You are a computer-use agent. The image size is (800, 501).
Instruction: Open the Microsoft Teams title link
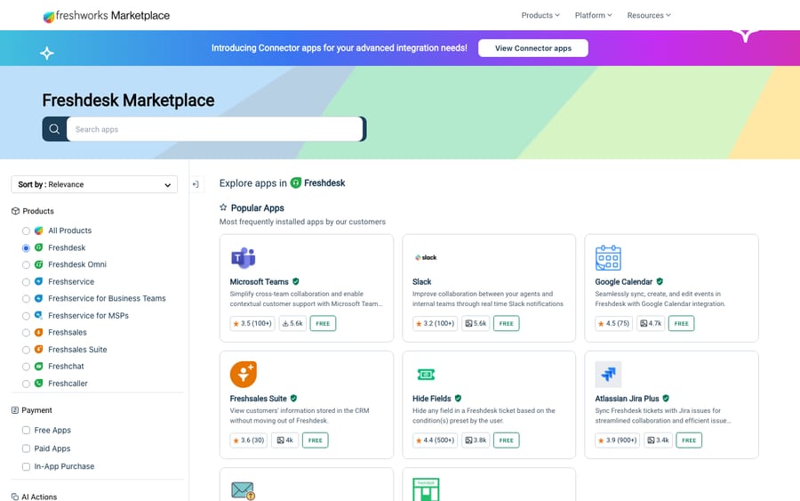click(260, 281)
